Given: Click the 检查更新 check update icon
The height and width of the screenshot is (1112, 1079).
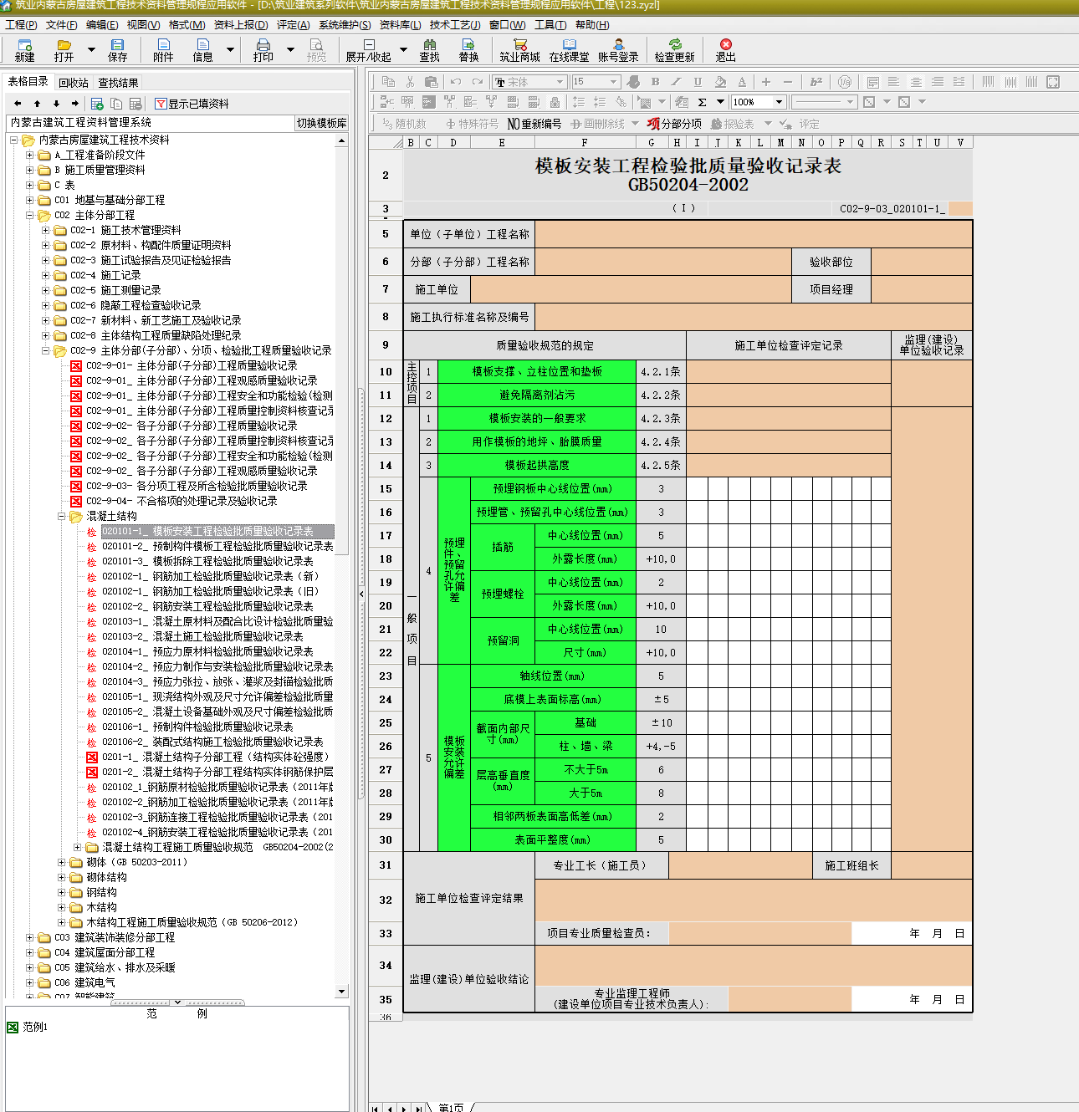Looking at the screenshot, I should pos(675,50).
